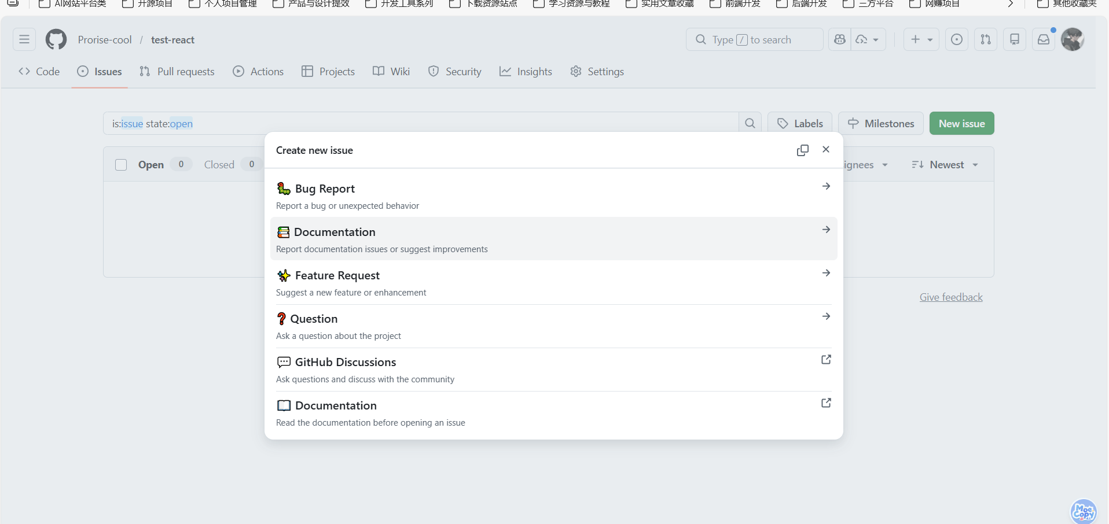Viewport: 1109px width, 524px height.
Task: Click the Give feedback link
Action: 950,297
